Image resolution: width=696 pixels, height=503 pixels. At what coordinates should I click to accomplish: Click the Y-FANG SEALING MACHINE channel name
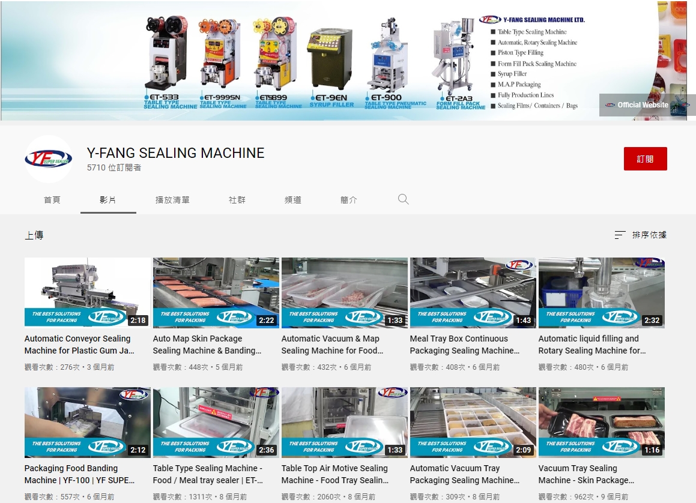[x=175, y=153]
